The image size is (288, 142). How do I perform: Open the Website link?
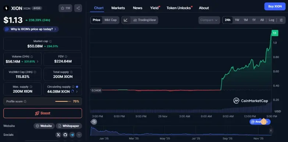point(44,126)
